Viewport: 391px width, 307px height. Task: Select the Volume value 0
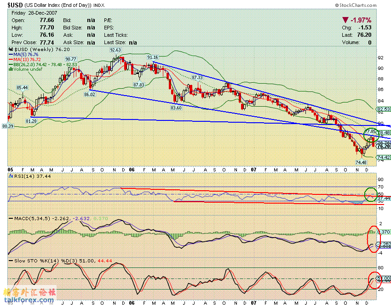370,42
